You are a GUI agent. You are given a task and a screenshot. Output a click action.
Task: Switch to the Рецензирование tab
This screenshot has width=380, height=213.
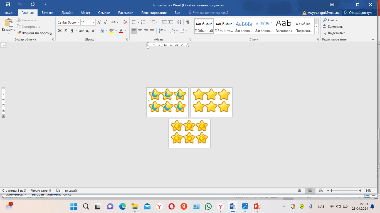pyautogui.click(x=154, y=13)
